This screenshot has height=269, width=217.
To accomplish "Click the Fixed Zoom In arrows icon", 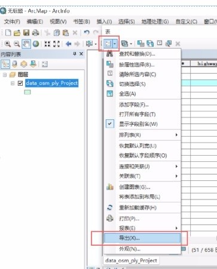I will coord(47,44).
